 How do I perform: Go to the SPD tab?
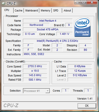tap(57, 10)
